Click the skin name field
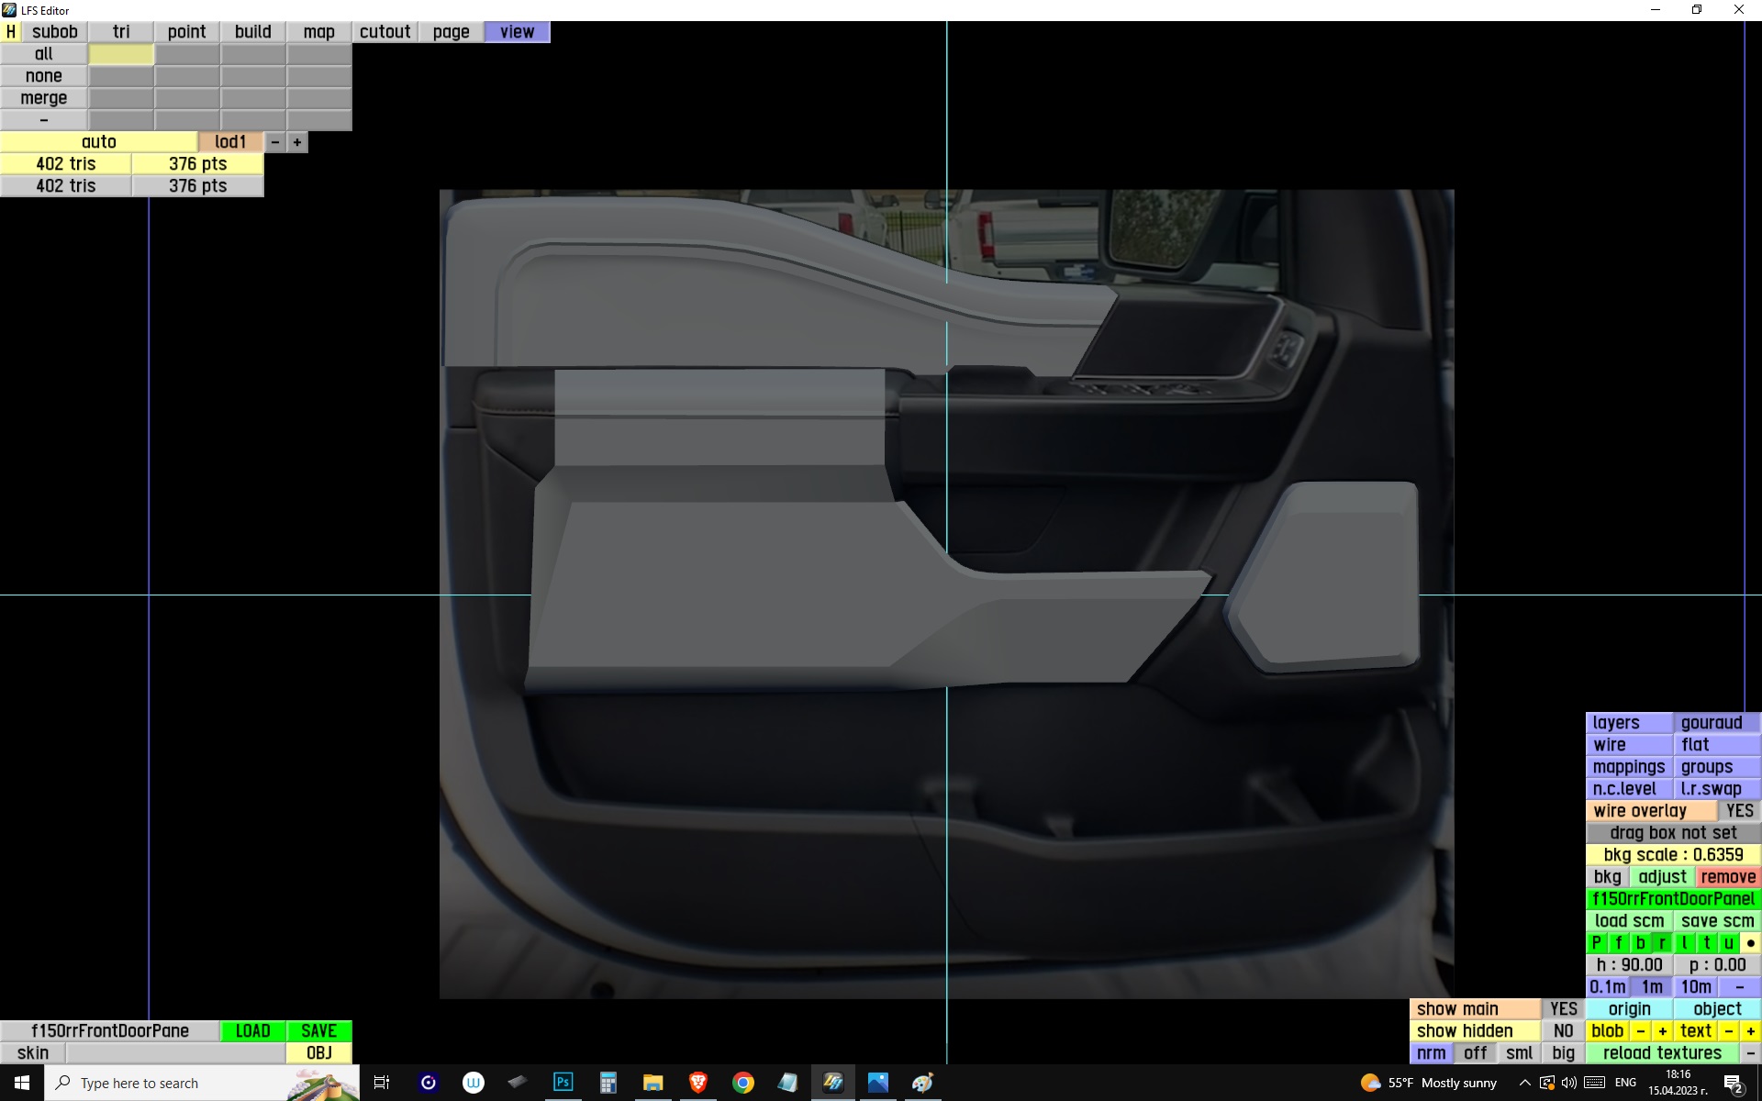This screenshot has width=1762, height=1101. (x=174, y=1053)
